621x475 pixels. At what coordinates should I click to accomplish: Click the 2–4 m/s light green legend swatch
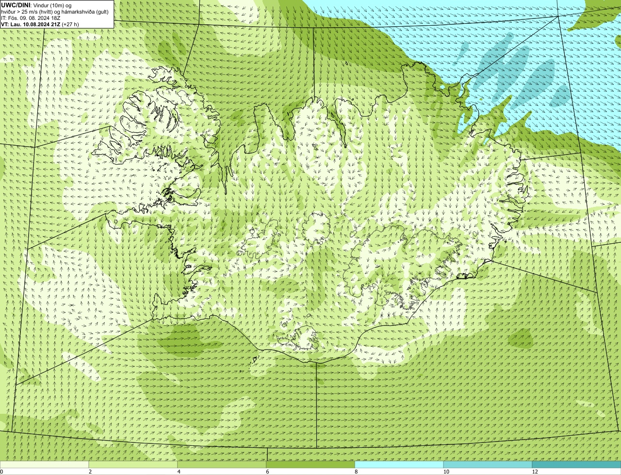(x=133, y=465)
